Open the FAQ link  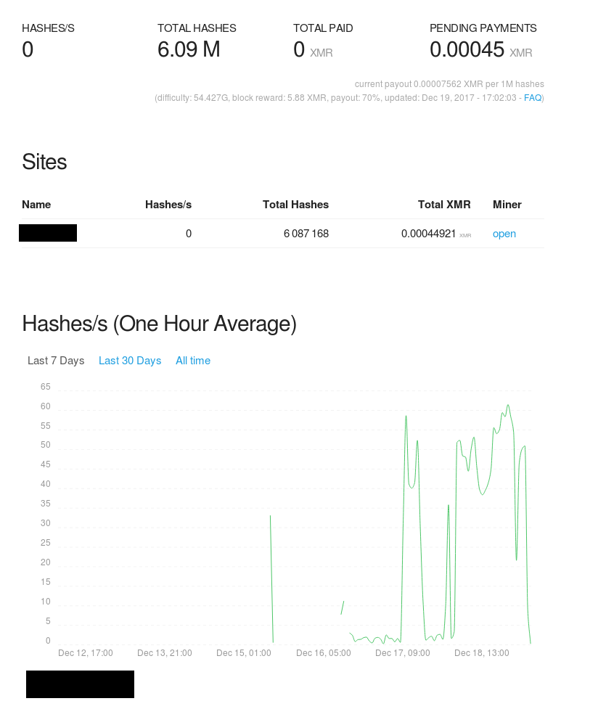532,97
